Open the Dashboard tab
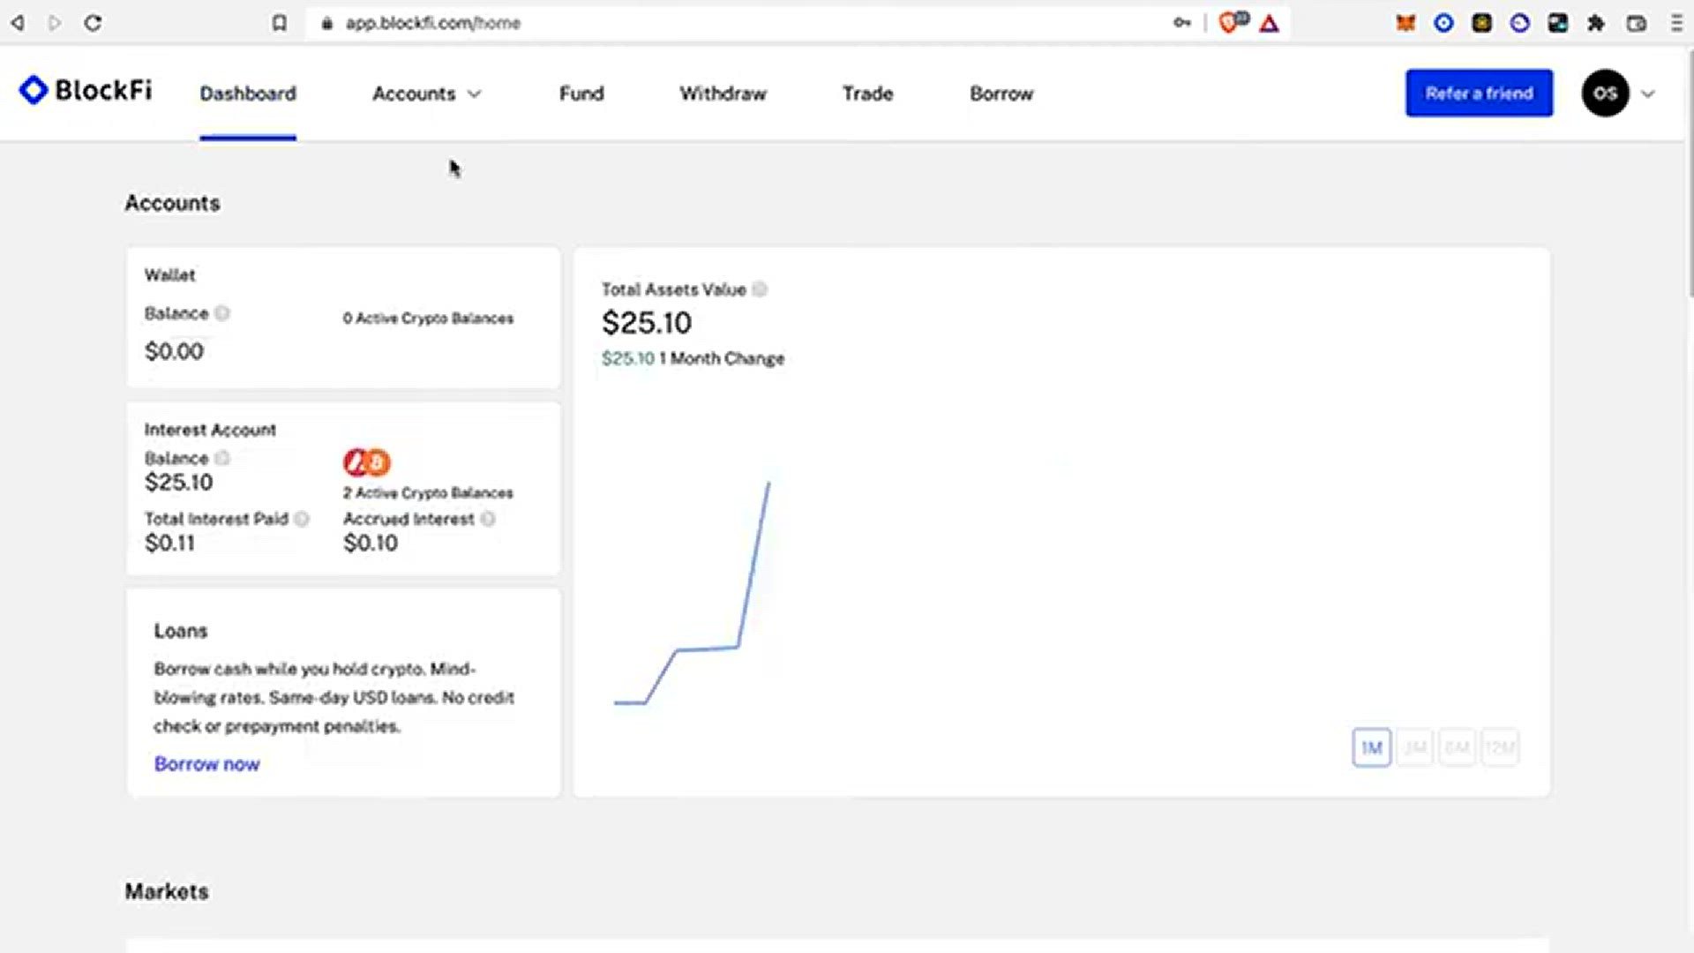This screenshot has width=1694, height=953. coord(248,94)
